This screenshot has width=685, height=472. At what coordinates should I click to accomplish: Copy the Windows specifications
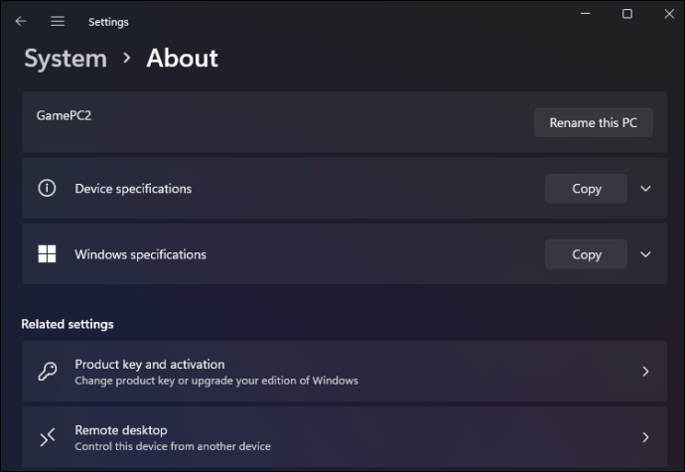586,254
